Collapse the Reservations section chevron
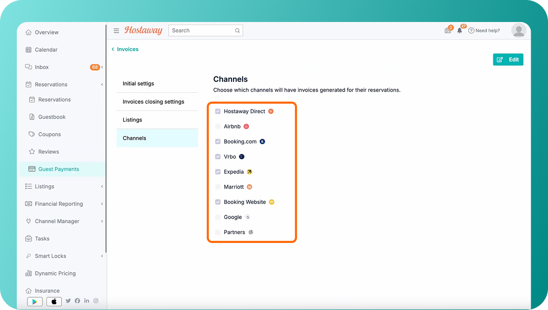Viewport: 548px width, 310px height. [x=102, y=84]
